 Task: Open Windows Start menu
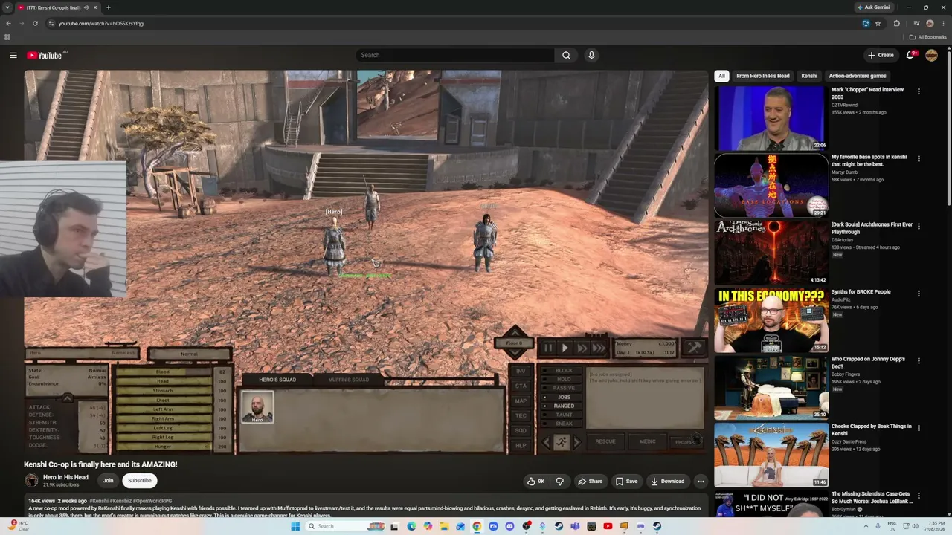pyautogui.click(x=295, y=526)
